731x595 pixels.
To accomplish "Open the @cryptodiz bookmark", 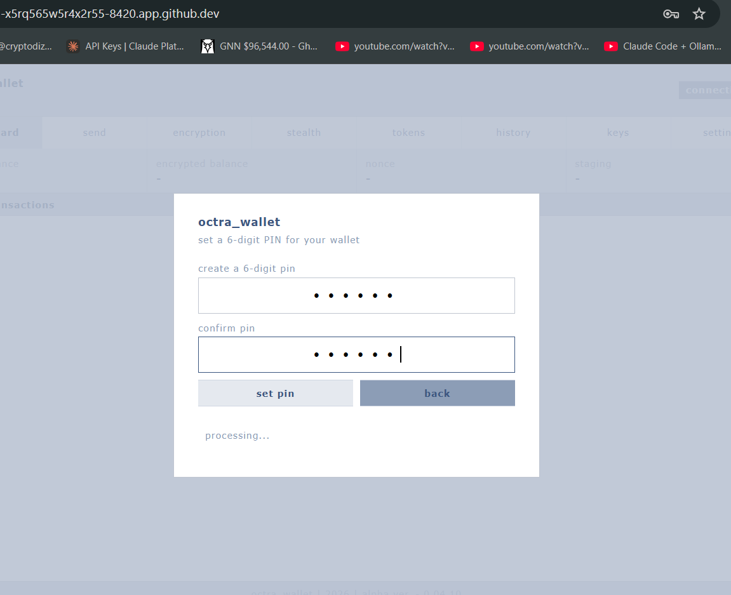I will [x=25, y=46].
